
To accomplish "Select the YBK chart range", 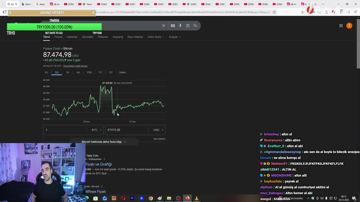I will coord(89,72).
